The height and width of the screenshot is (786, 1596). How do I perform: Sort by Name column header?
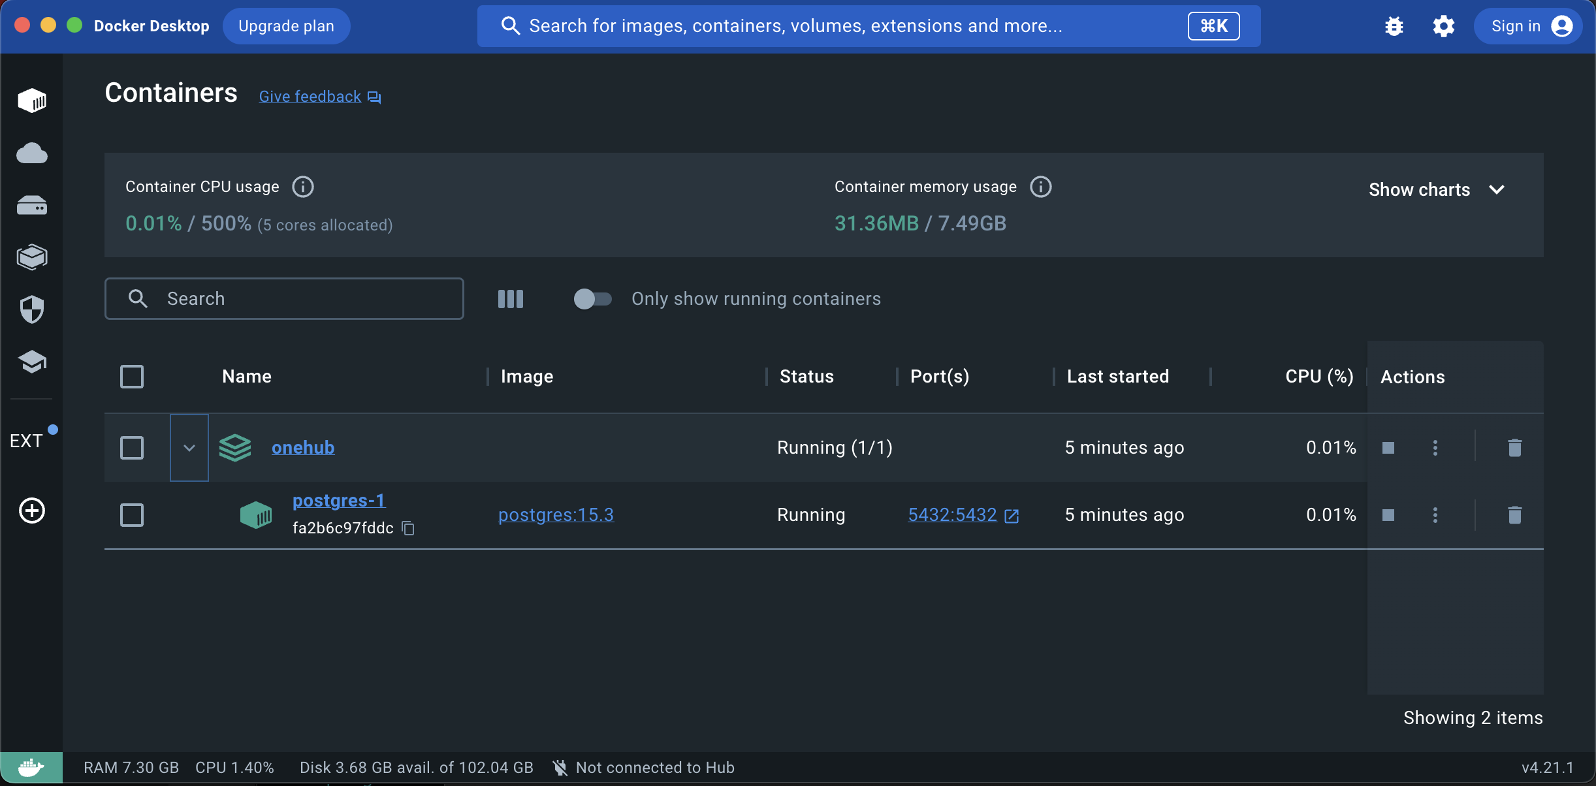coord(247,377)
